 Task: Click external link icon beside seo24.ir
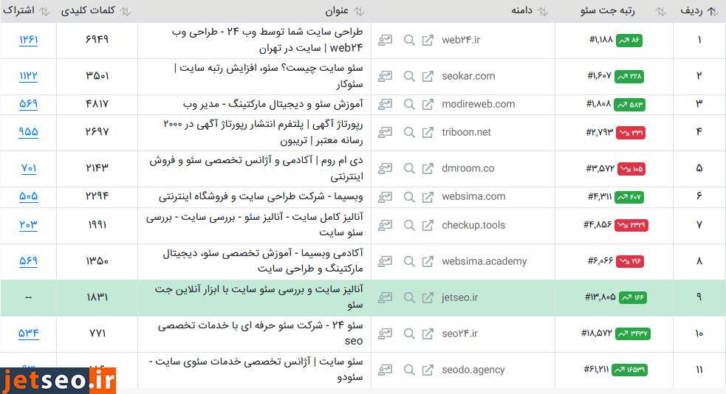[x=428, y=333]
